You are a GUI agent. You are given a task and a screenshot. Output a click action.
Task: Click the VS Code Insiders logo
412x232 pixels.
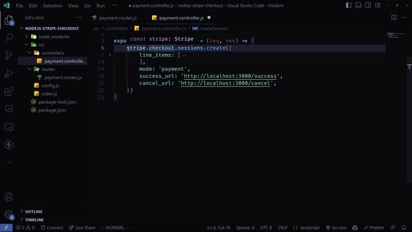pos(6,5)
